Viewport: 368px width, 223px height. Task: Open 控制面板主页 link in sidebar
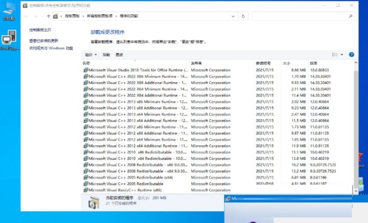(x=40, y=30)
